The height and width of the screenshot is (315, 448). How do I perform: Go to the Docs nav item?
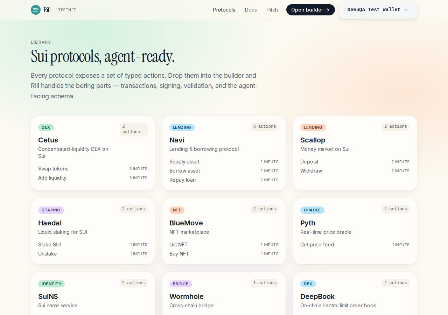(x=251, y=10)
